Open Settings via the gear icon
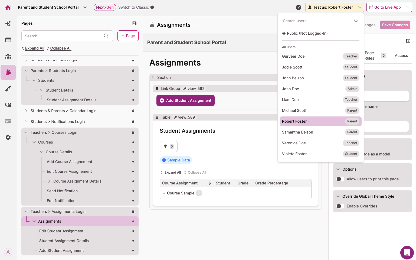Image resolution: width=416 pixels, height=260 pixels. point(8,137)
